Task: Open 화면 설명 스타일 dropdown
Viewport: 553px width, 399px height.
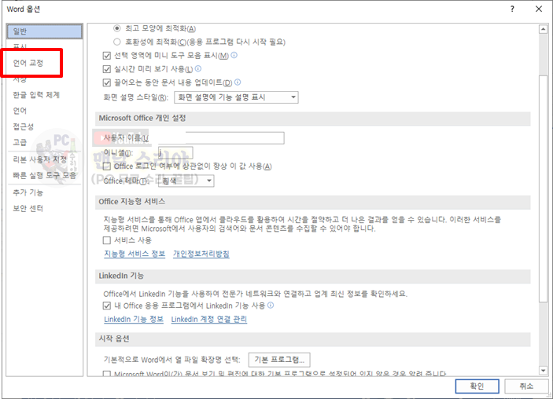Action: [236, 97]
